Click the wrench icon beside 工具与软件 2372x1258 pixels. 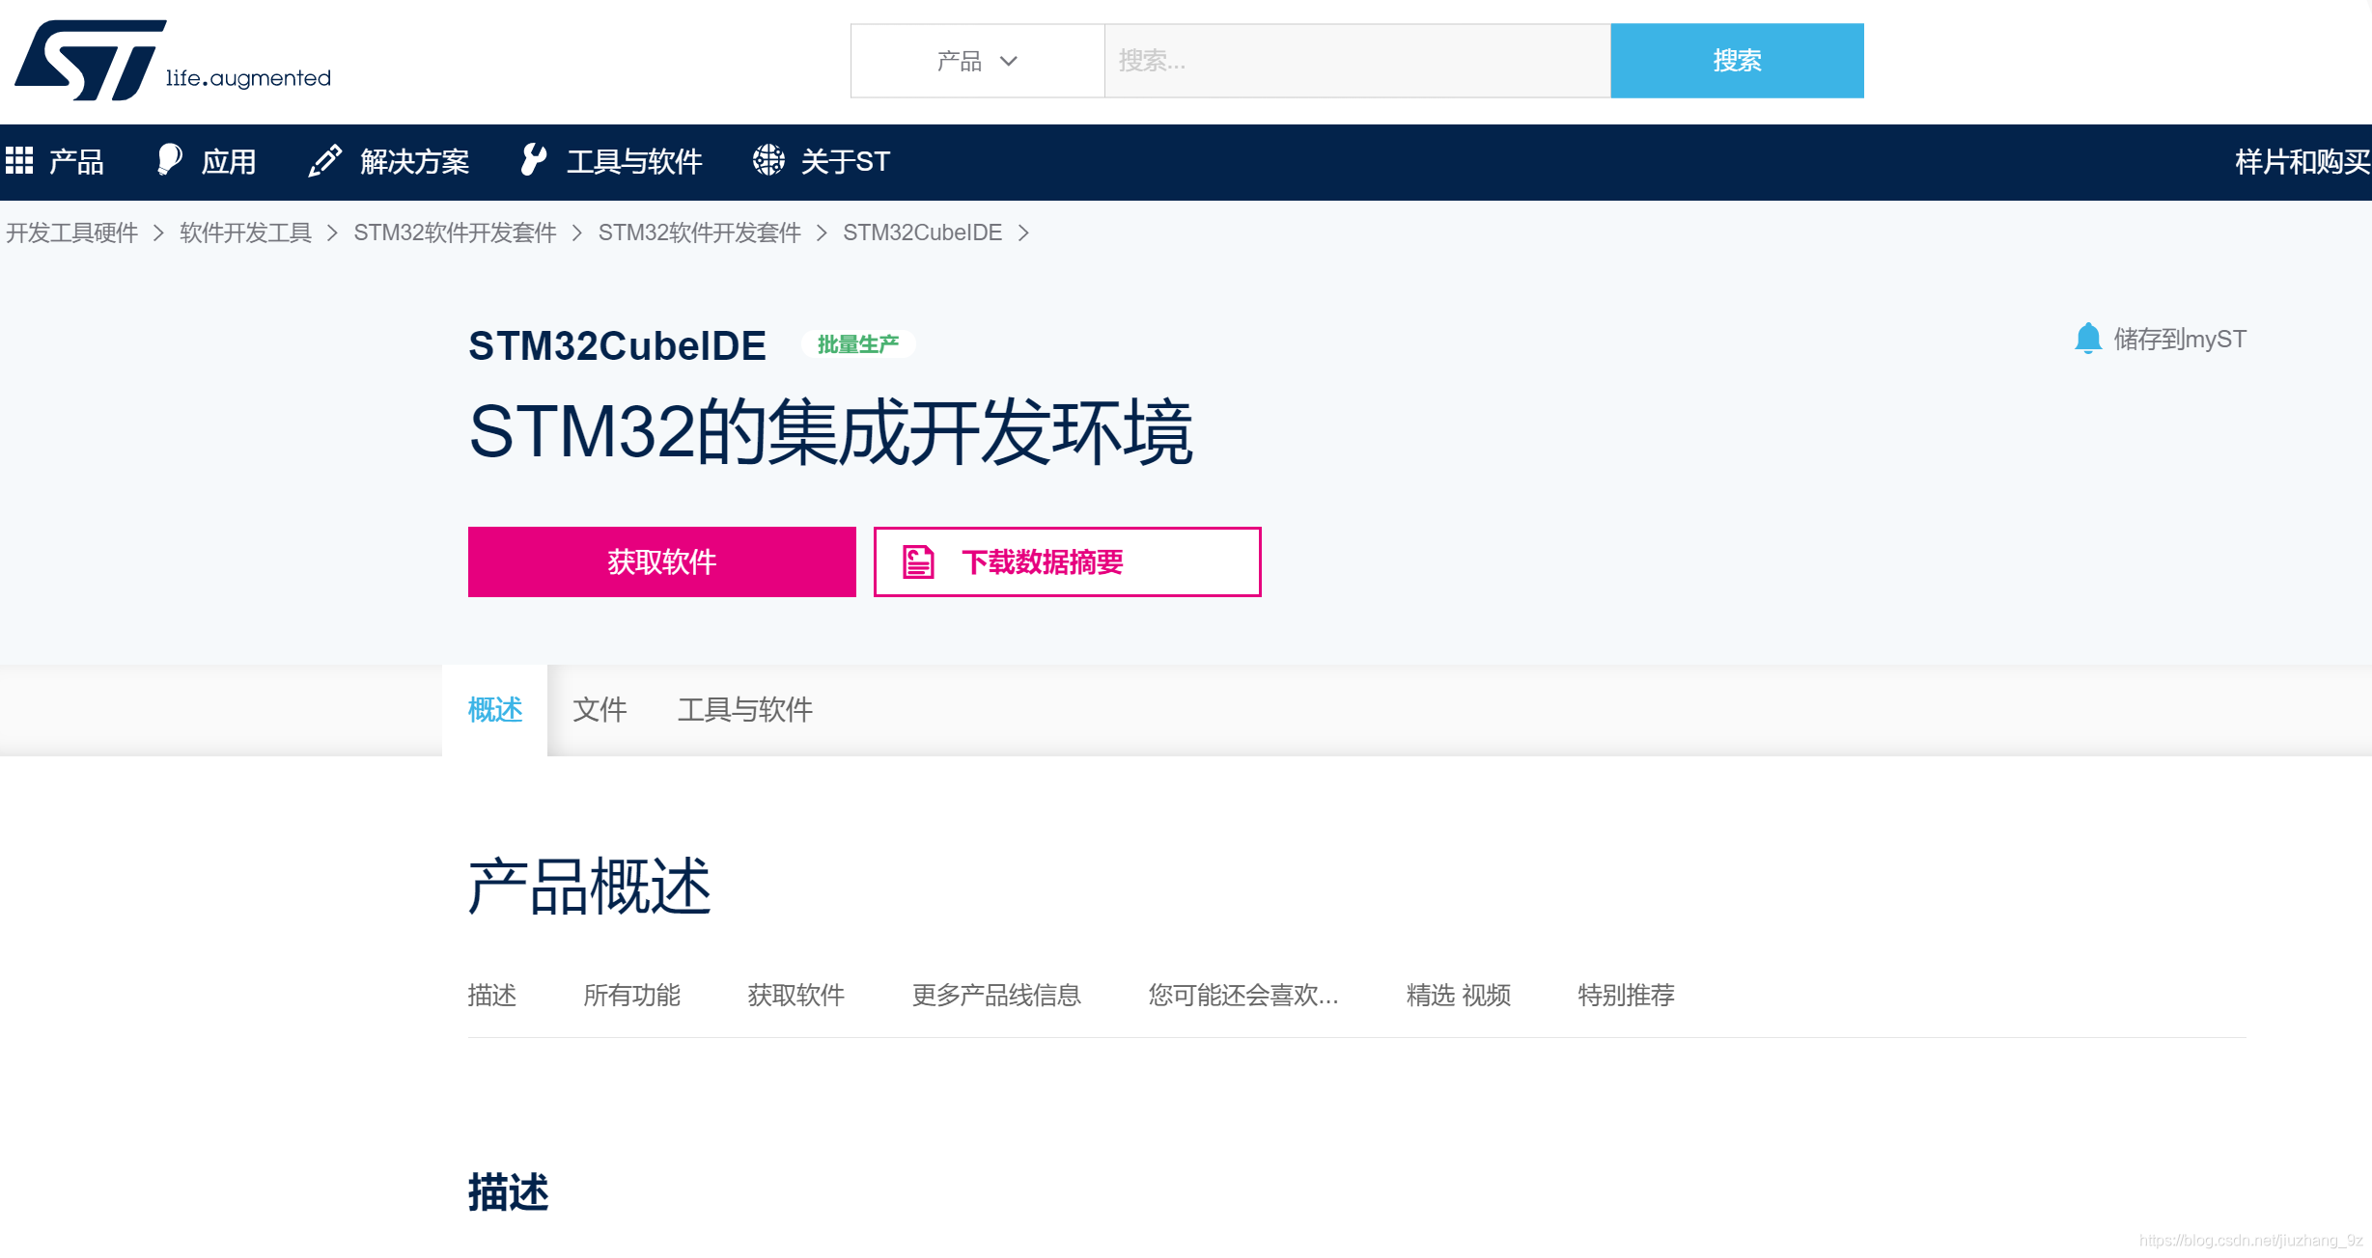tap(533, 160)
